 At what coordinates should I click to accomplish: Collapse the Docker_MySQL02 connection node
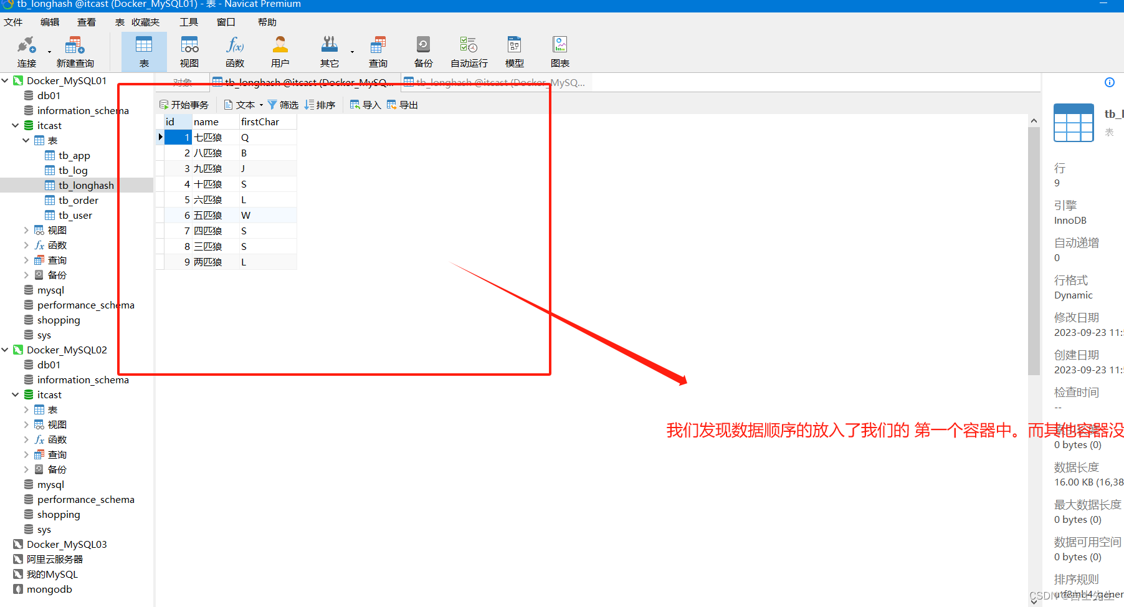coord(5,350)
